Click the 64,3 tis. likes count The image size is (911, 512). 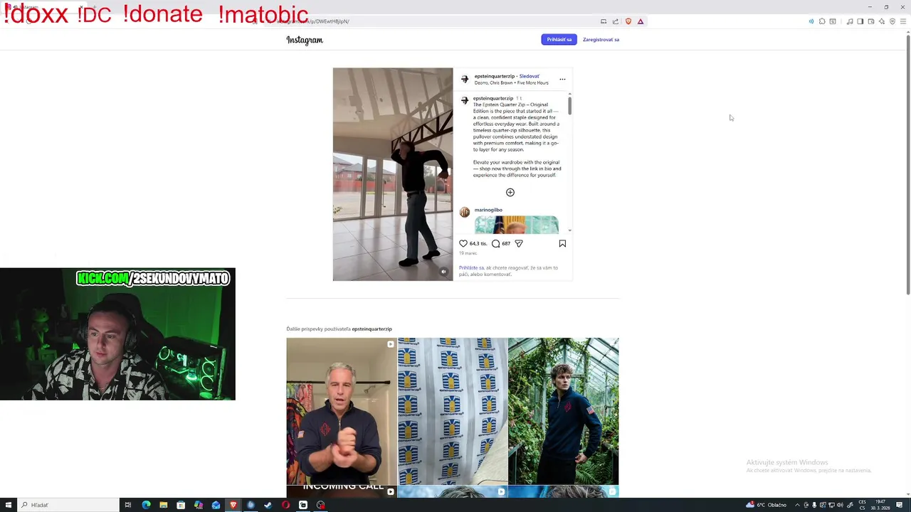tap(478, 243)
